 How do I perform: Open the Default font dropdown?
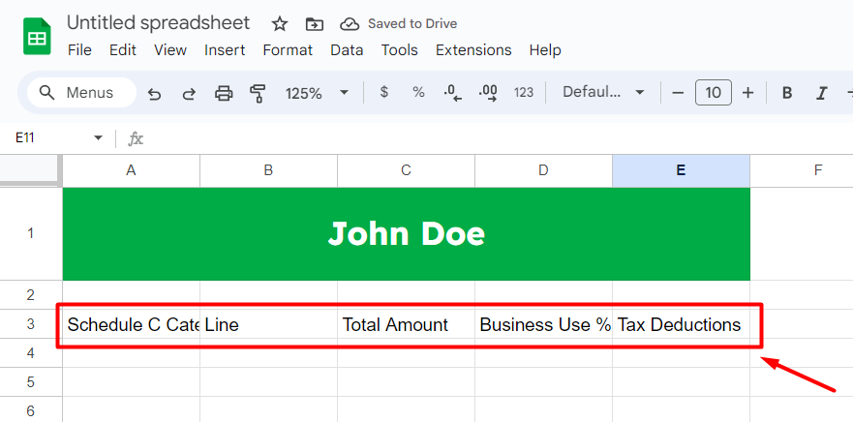click(603, 93)
